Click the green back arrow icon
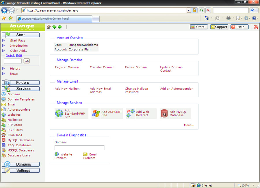This screenshot has height=188, width=260. click(54, 27)
